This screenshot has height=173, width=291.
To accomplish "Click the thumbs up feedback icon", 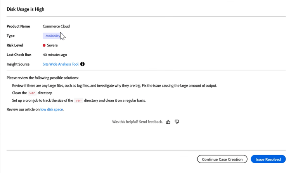I will point(168,122).
